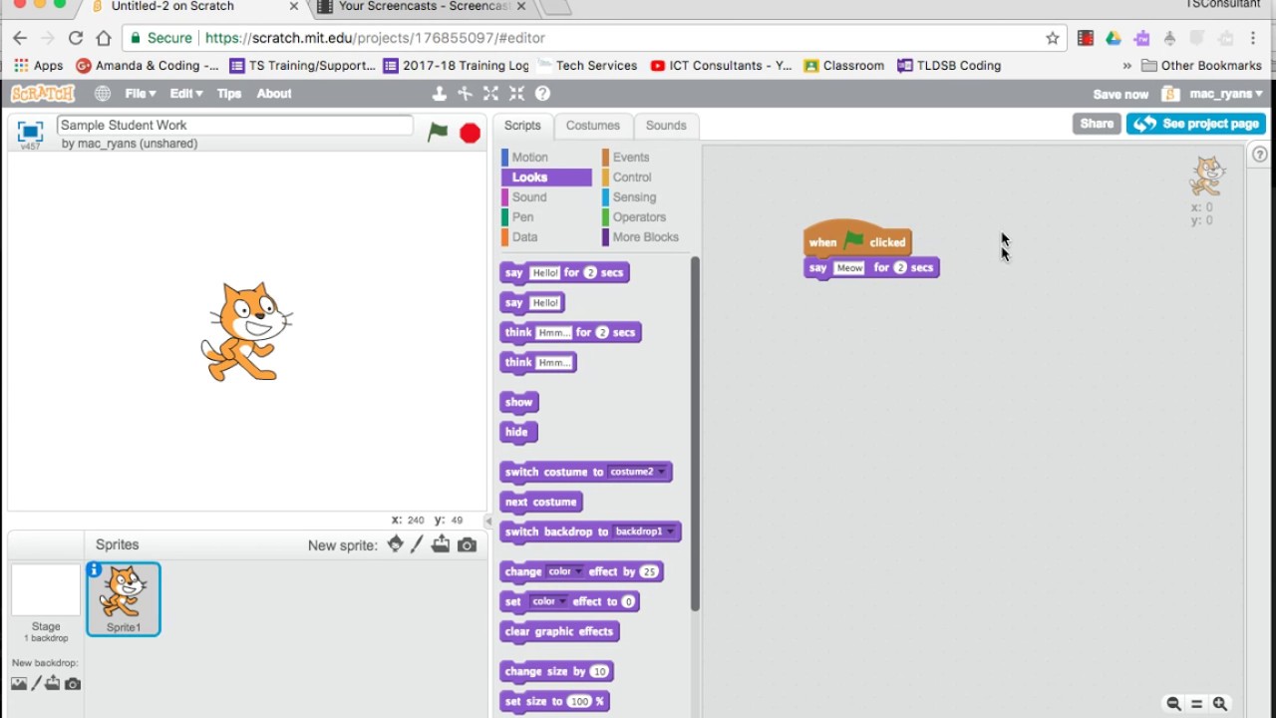Screen dimensions: 1276x718
Task: Toggle full screen stage mode icon
Action: pos(30,132)
